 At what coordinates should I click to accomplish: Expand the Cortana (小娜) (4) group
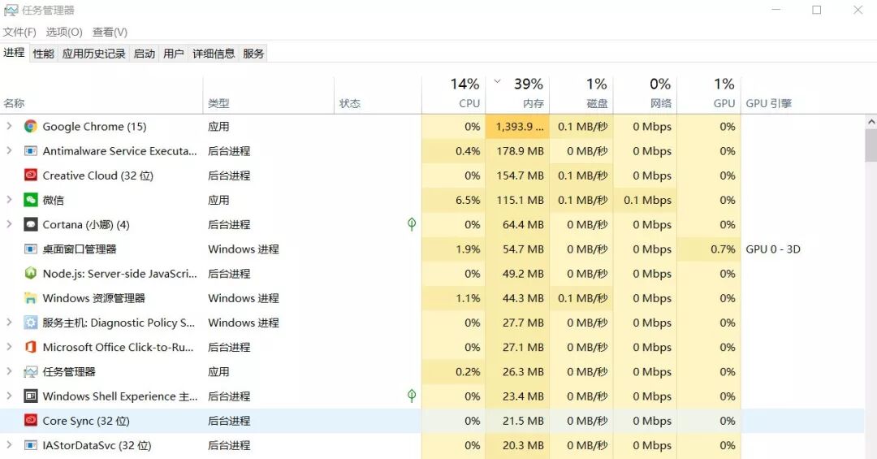(9, 224)
